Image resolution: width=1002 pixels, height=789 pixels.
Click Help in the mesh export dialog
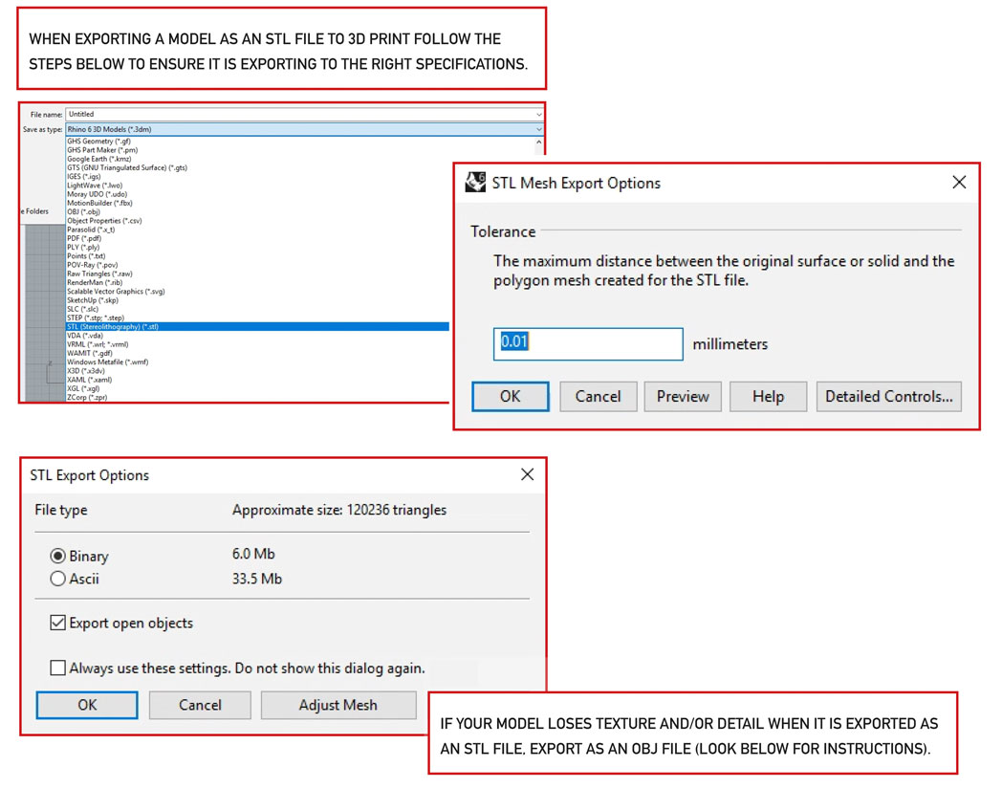tap(768, 396)
